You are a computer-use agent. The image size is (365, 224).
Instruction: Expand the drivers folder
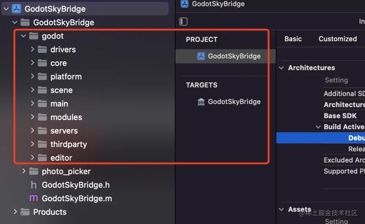pos(32,49)
